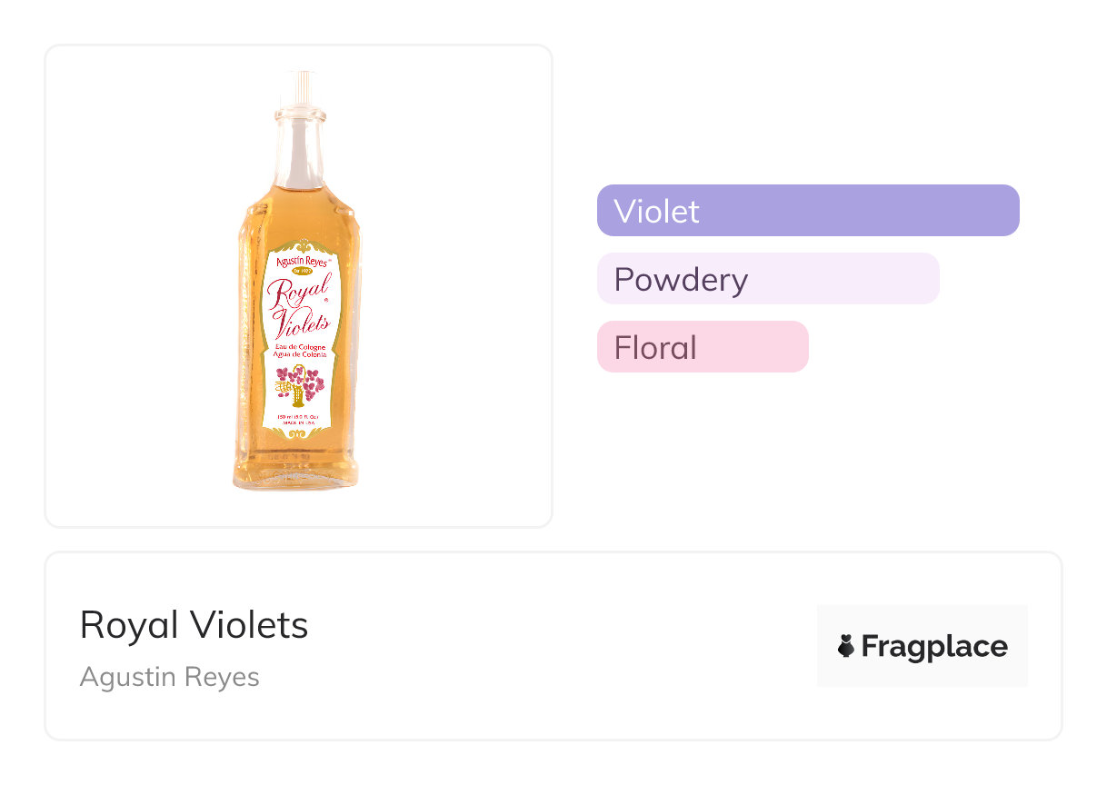The width and height of the screenshot is (1107, 785).
Task: Click the flower bouquet illustration on the bottle label
Action: click(298, 385)
